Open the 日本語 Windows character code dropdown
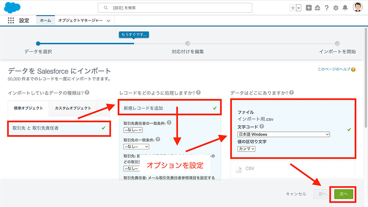368x207 pixels. 283,134
